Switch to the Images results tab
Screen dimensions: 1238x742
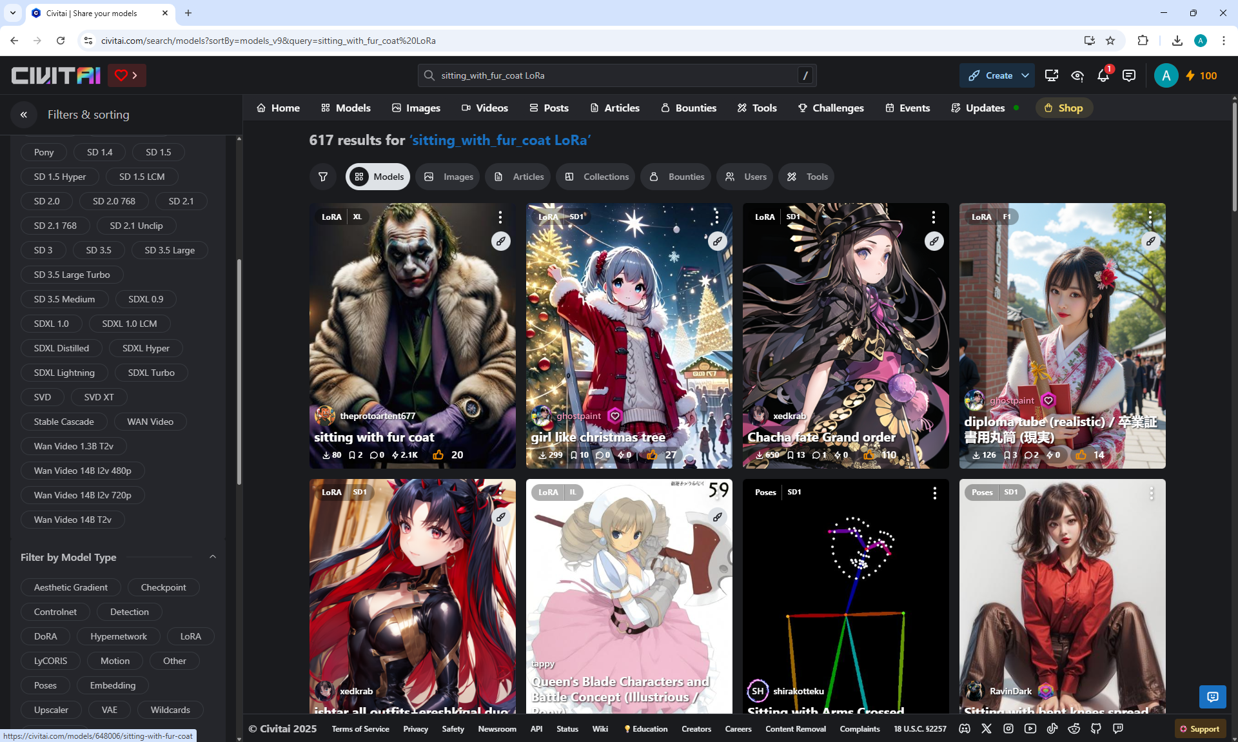coord(449,177)
